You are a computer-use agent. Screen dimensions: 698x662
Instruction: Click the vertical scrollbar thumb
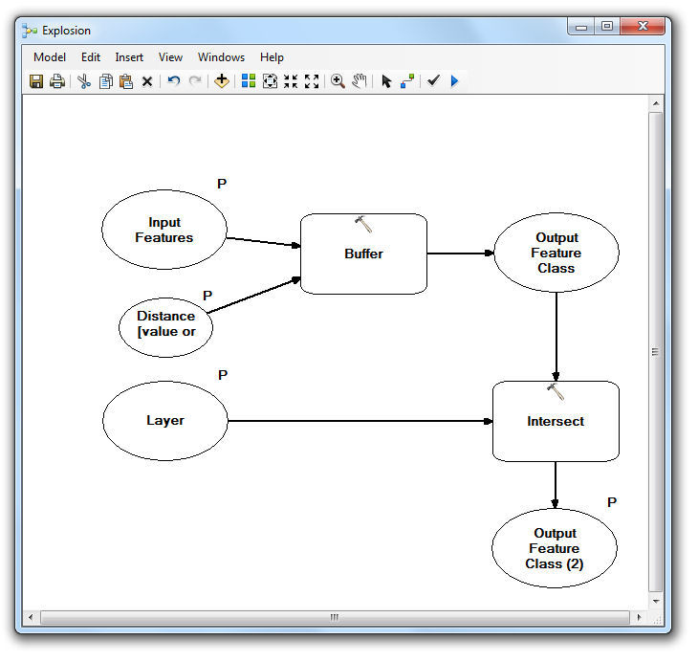click(x=656, y=352)
